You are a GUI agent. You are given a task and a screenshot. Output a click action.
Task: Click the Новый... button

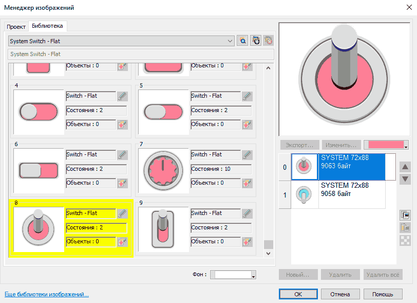298,275
